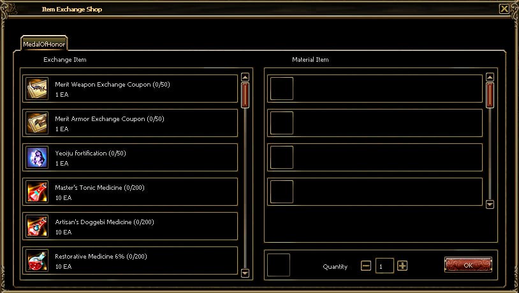Open the MedalOfHonor tab
519x293 pixels.
click(x=44, y=44)
